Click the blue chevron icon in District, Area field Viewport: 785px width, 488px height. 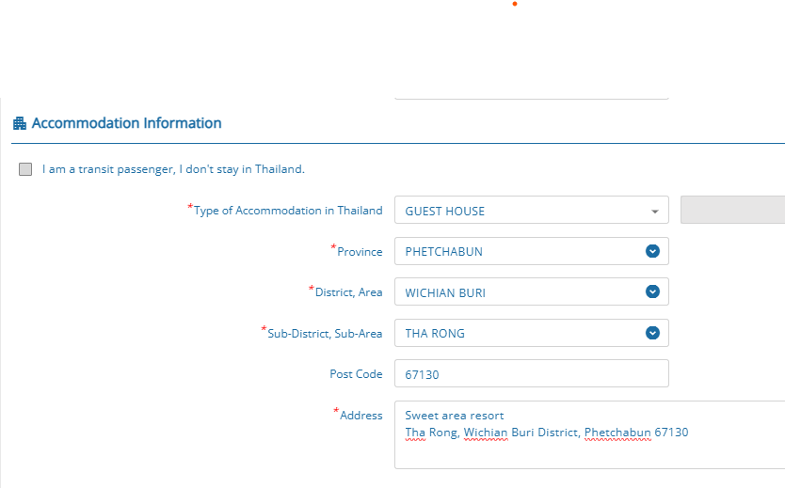click(652, 291)
